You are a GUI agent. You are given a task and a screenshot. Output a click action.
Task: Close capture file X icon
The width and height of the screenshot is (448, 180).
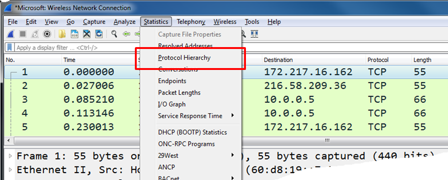[87, 35]
